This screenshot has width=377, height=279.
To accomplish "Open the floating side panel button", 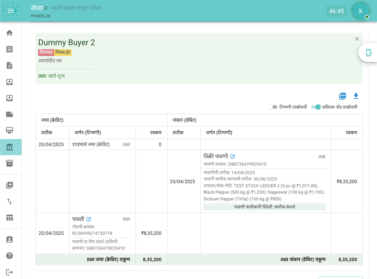I will point(368,53).
